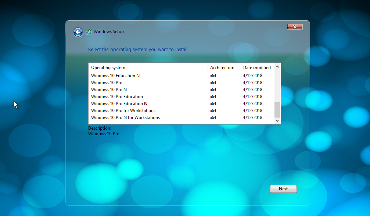370x216 pixels.
Task: Select Windows 10 Pro for Workstations
Action: click(123, 111)
